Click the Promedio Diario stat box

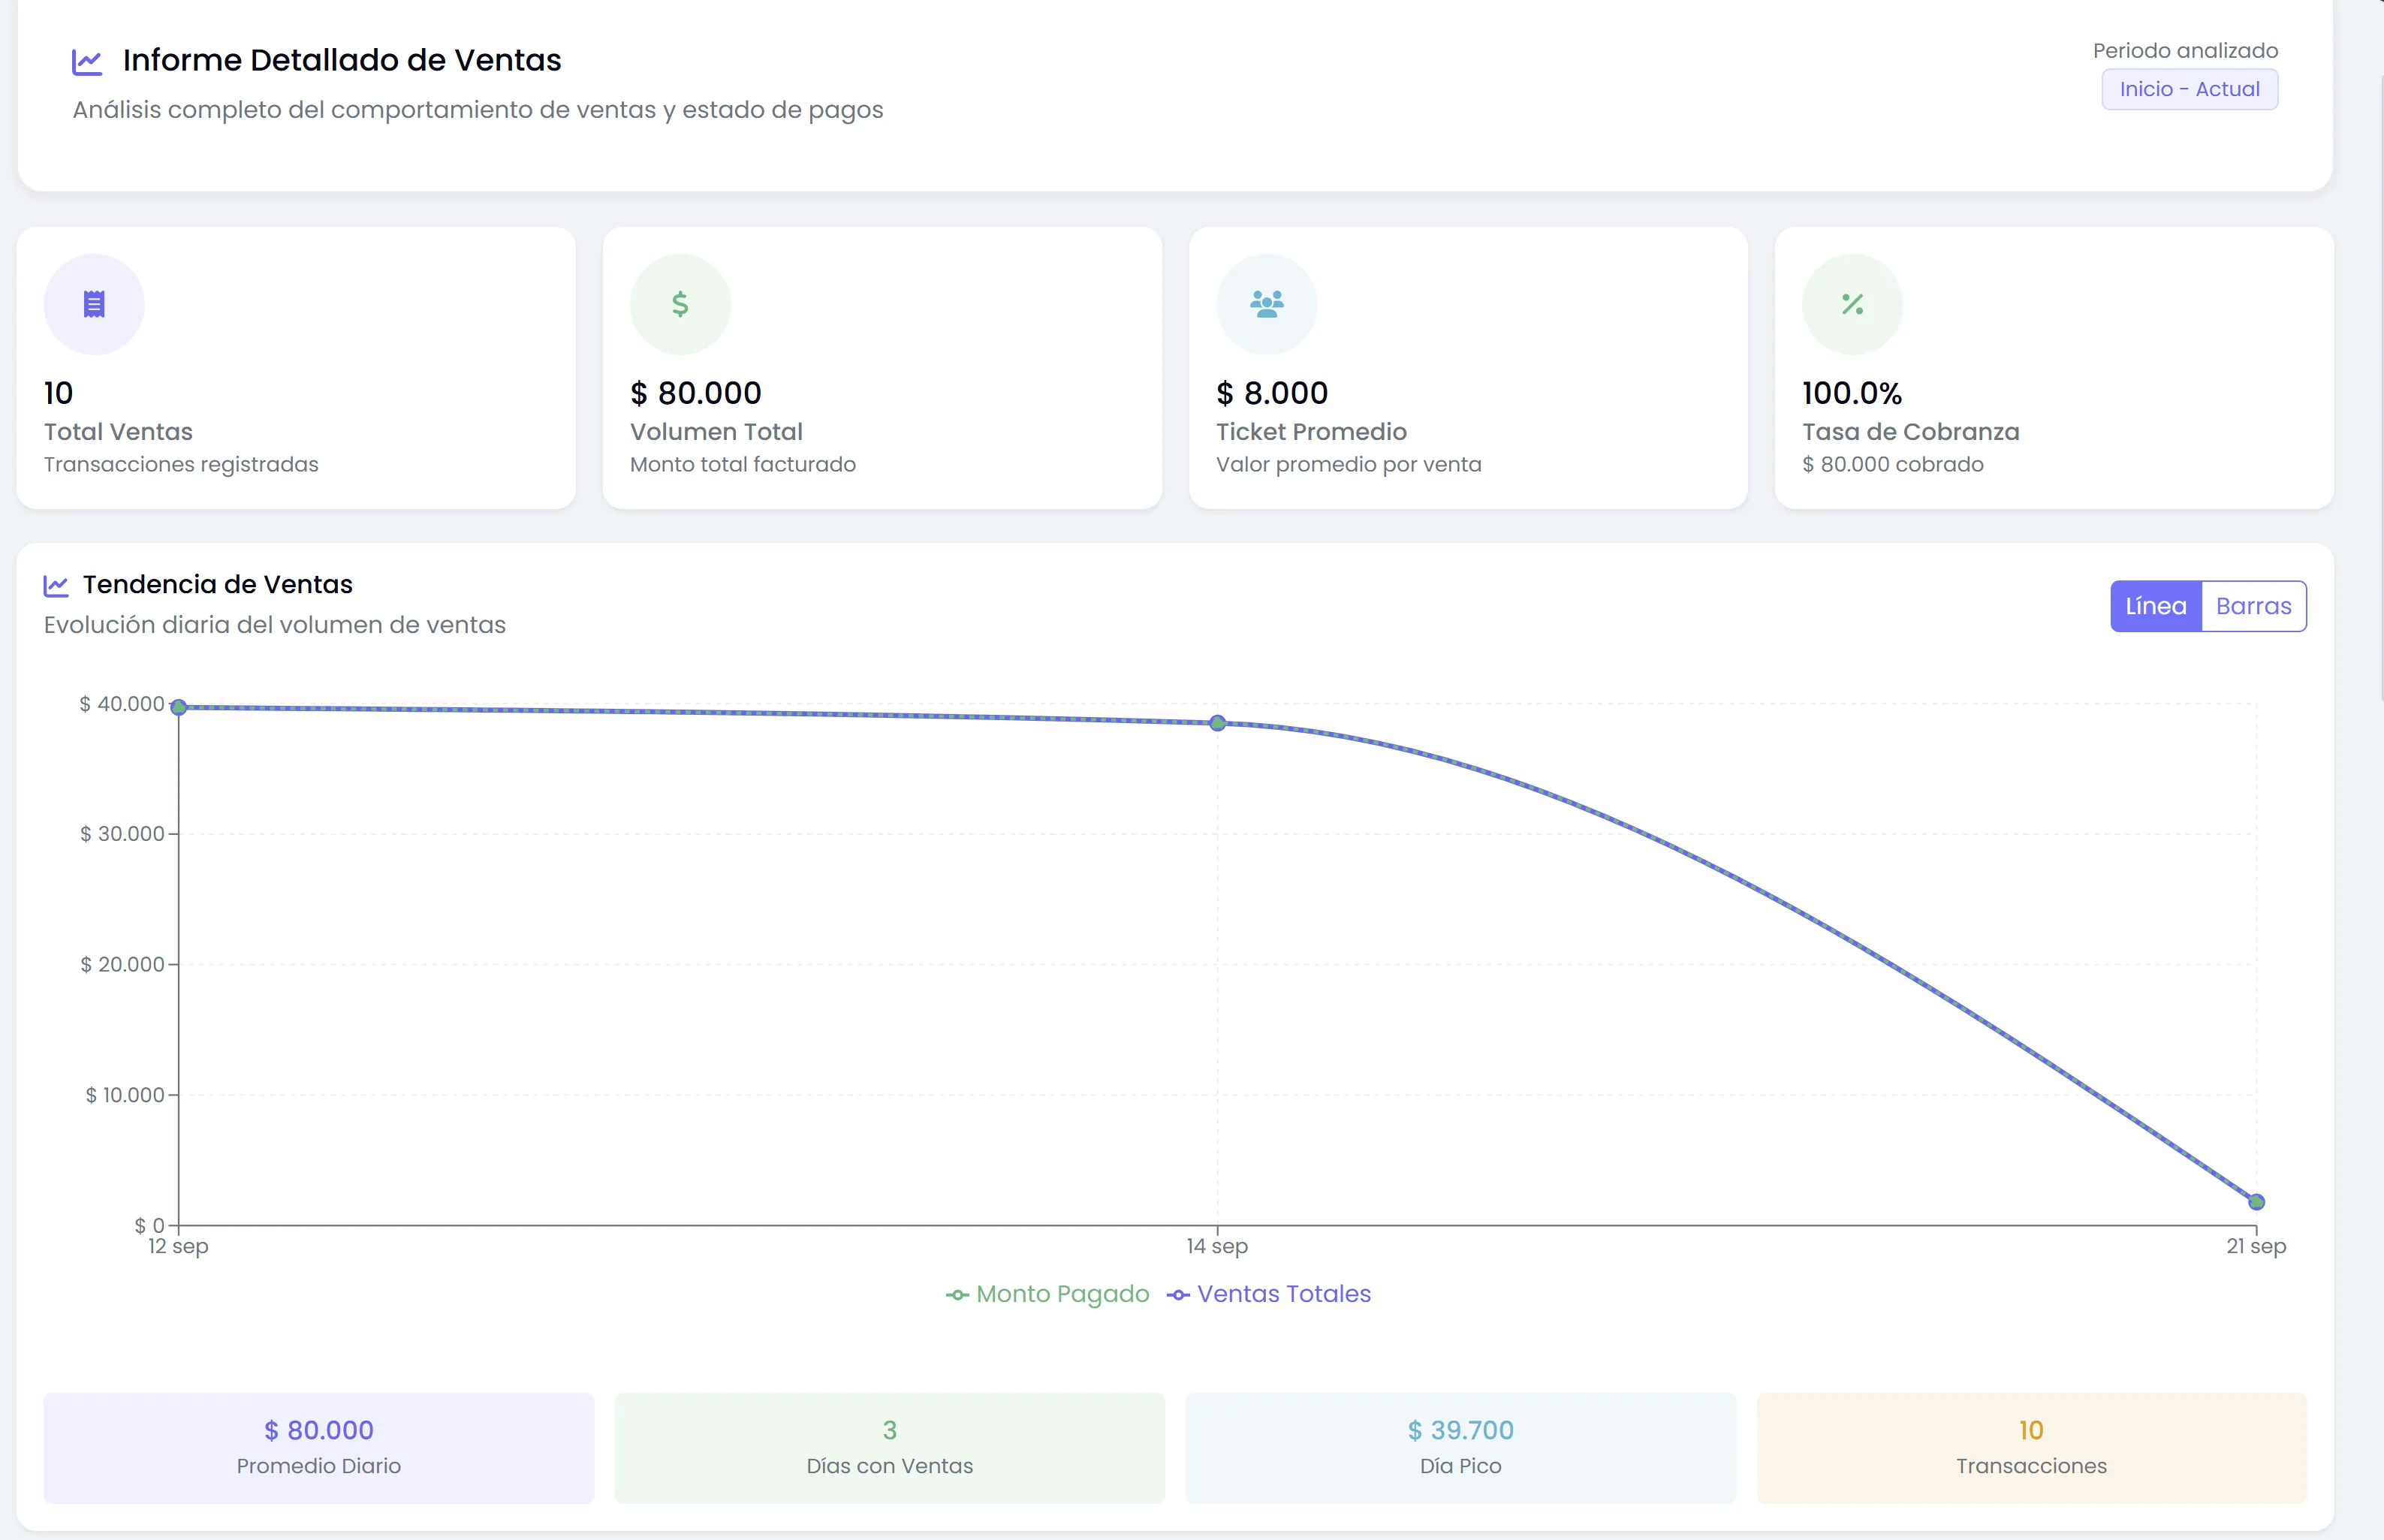point(318,1447)
